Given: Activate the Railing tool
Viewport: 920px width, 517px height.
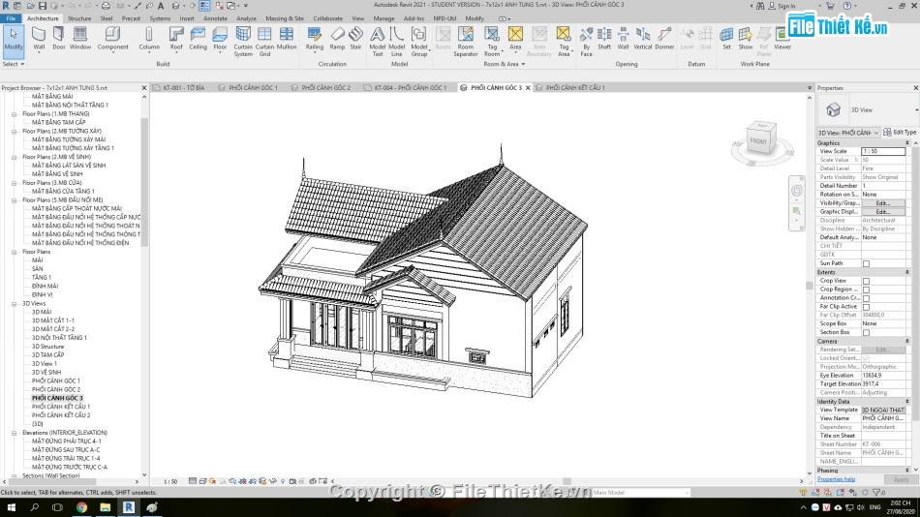Looking at the screenshot, I should coord(315,39).
